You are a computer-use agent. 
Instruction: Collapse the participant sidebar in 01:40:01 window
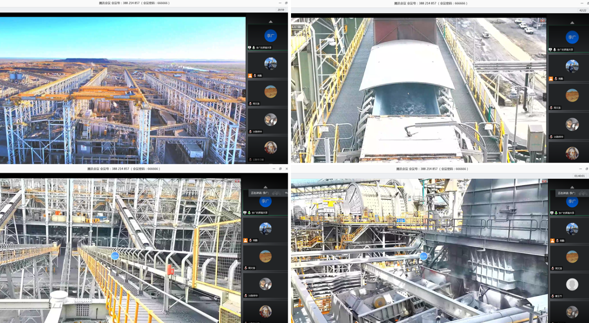(x=545, y=258)
